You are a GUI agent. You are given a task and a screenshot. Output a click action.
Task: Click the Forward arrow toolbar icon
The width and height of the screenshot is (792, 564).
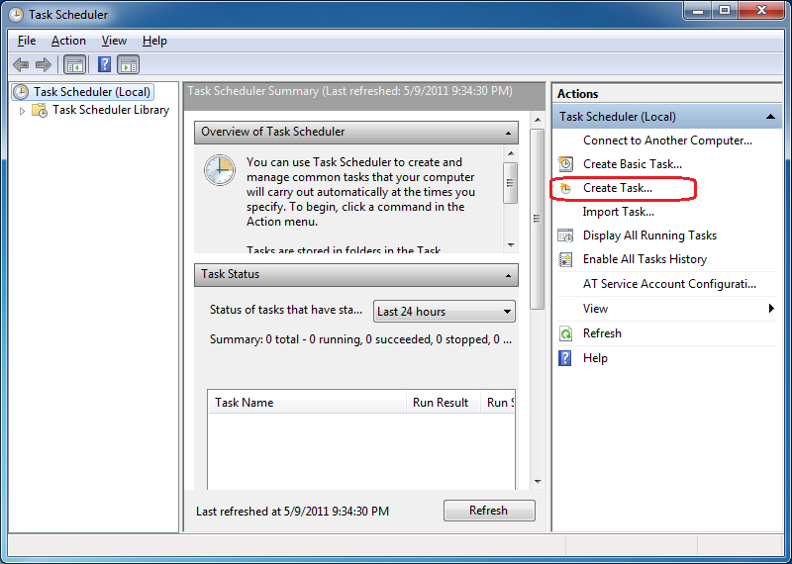click(44, 65)
